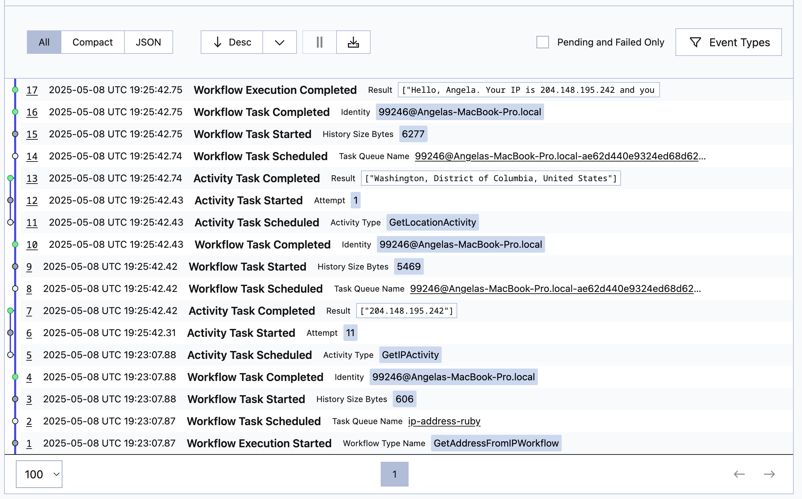Click timeline dot for Activity Task Started 6
Screen dimensions: 802x499
tap(10, 333)
